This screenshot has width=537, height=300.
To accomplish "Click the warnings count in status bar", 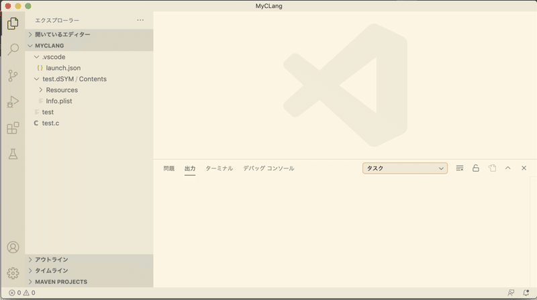I will (x=30, y=293).
